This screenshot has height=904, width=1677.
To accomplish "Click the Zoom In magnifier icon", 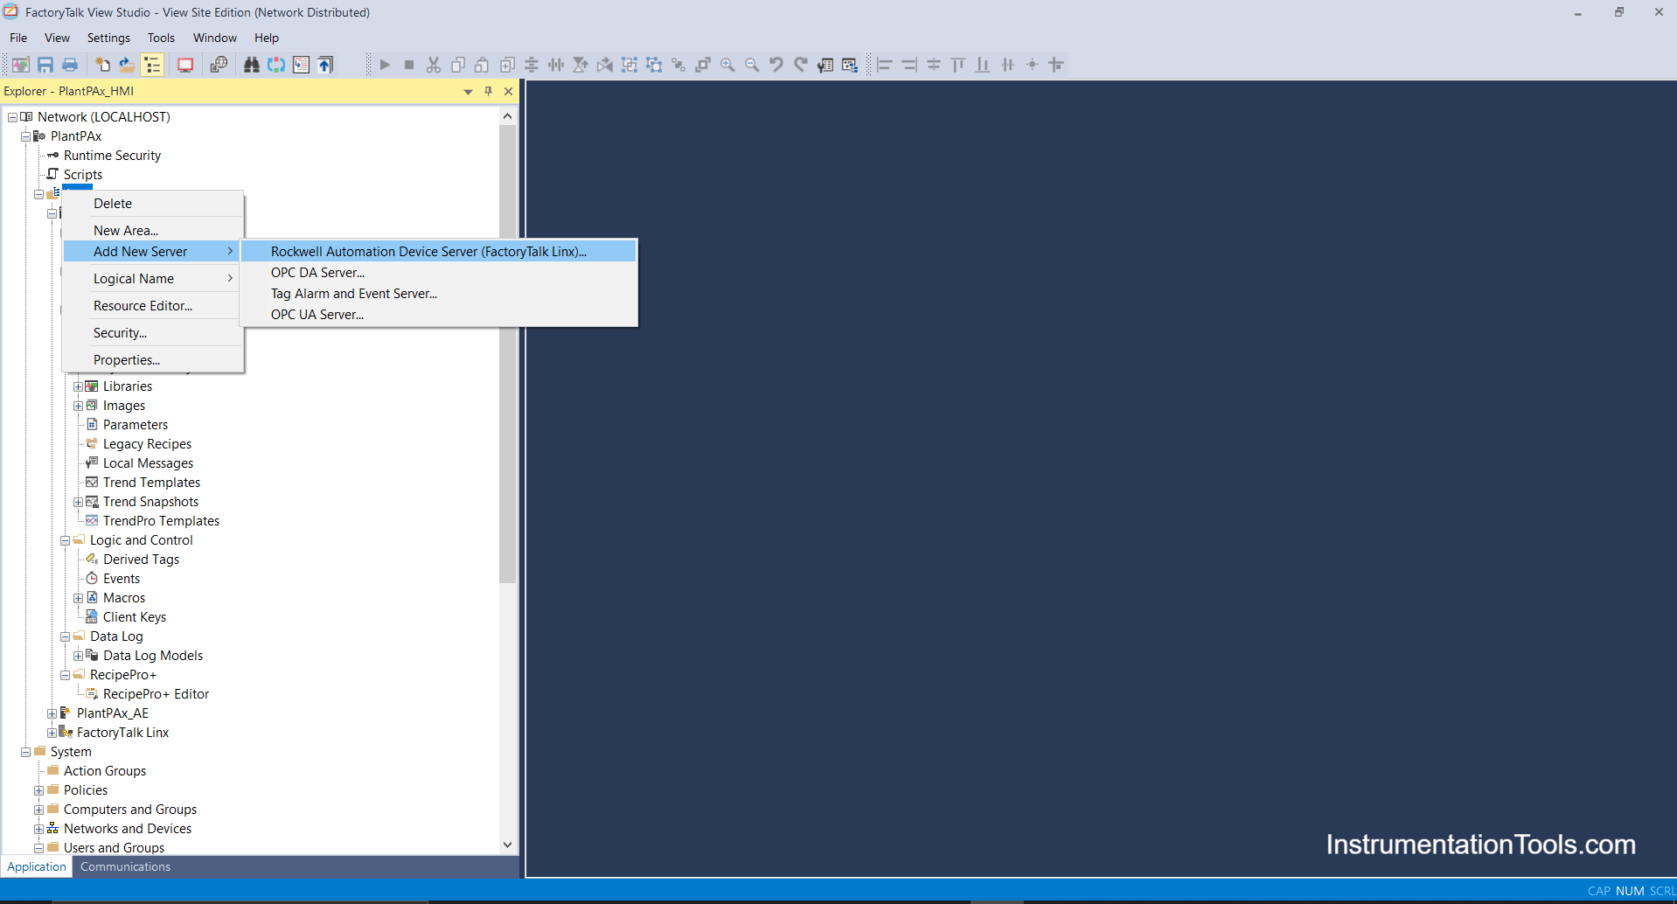I will (727, 65).
